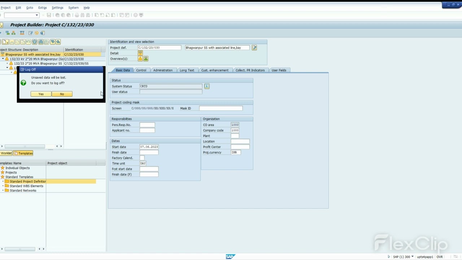Open the Edit menu
This screenshot has height=260, width=462.
point(18,8)
